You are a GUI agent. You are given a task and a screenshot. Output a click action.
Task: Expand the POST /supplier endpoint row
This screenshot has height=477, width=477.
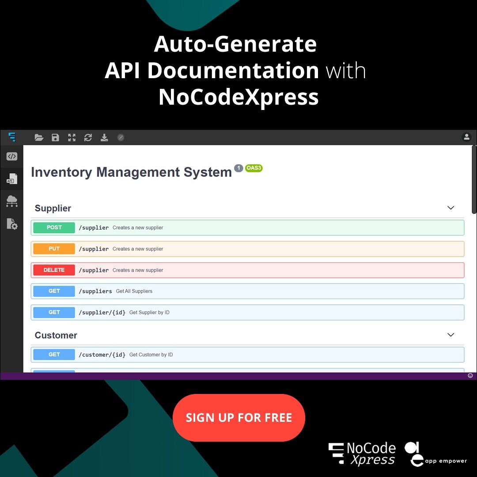click(247, 227)
